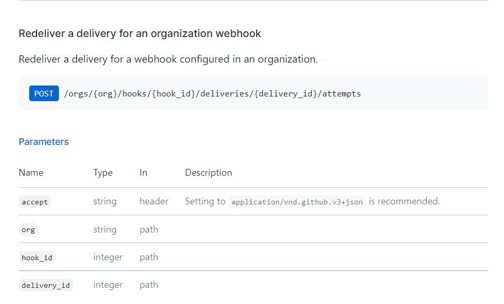
Task: Click the In column header
Action: click(143, 173)
